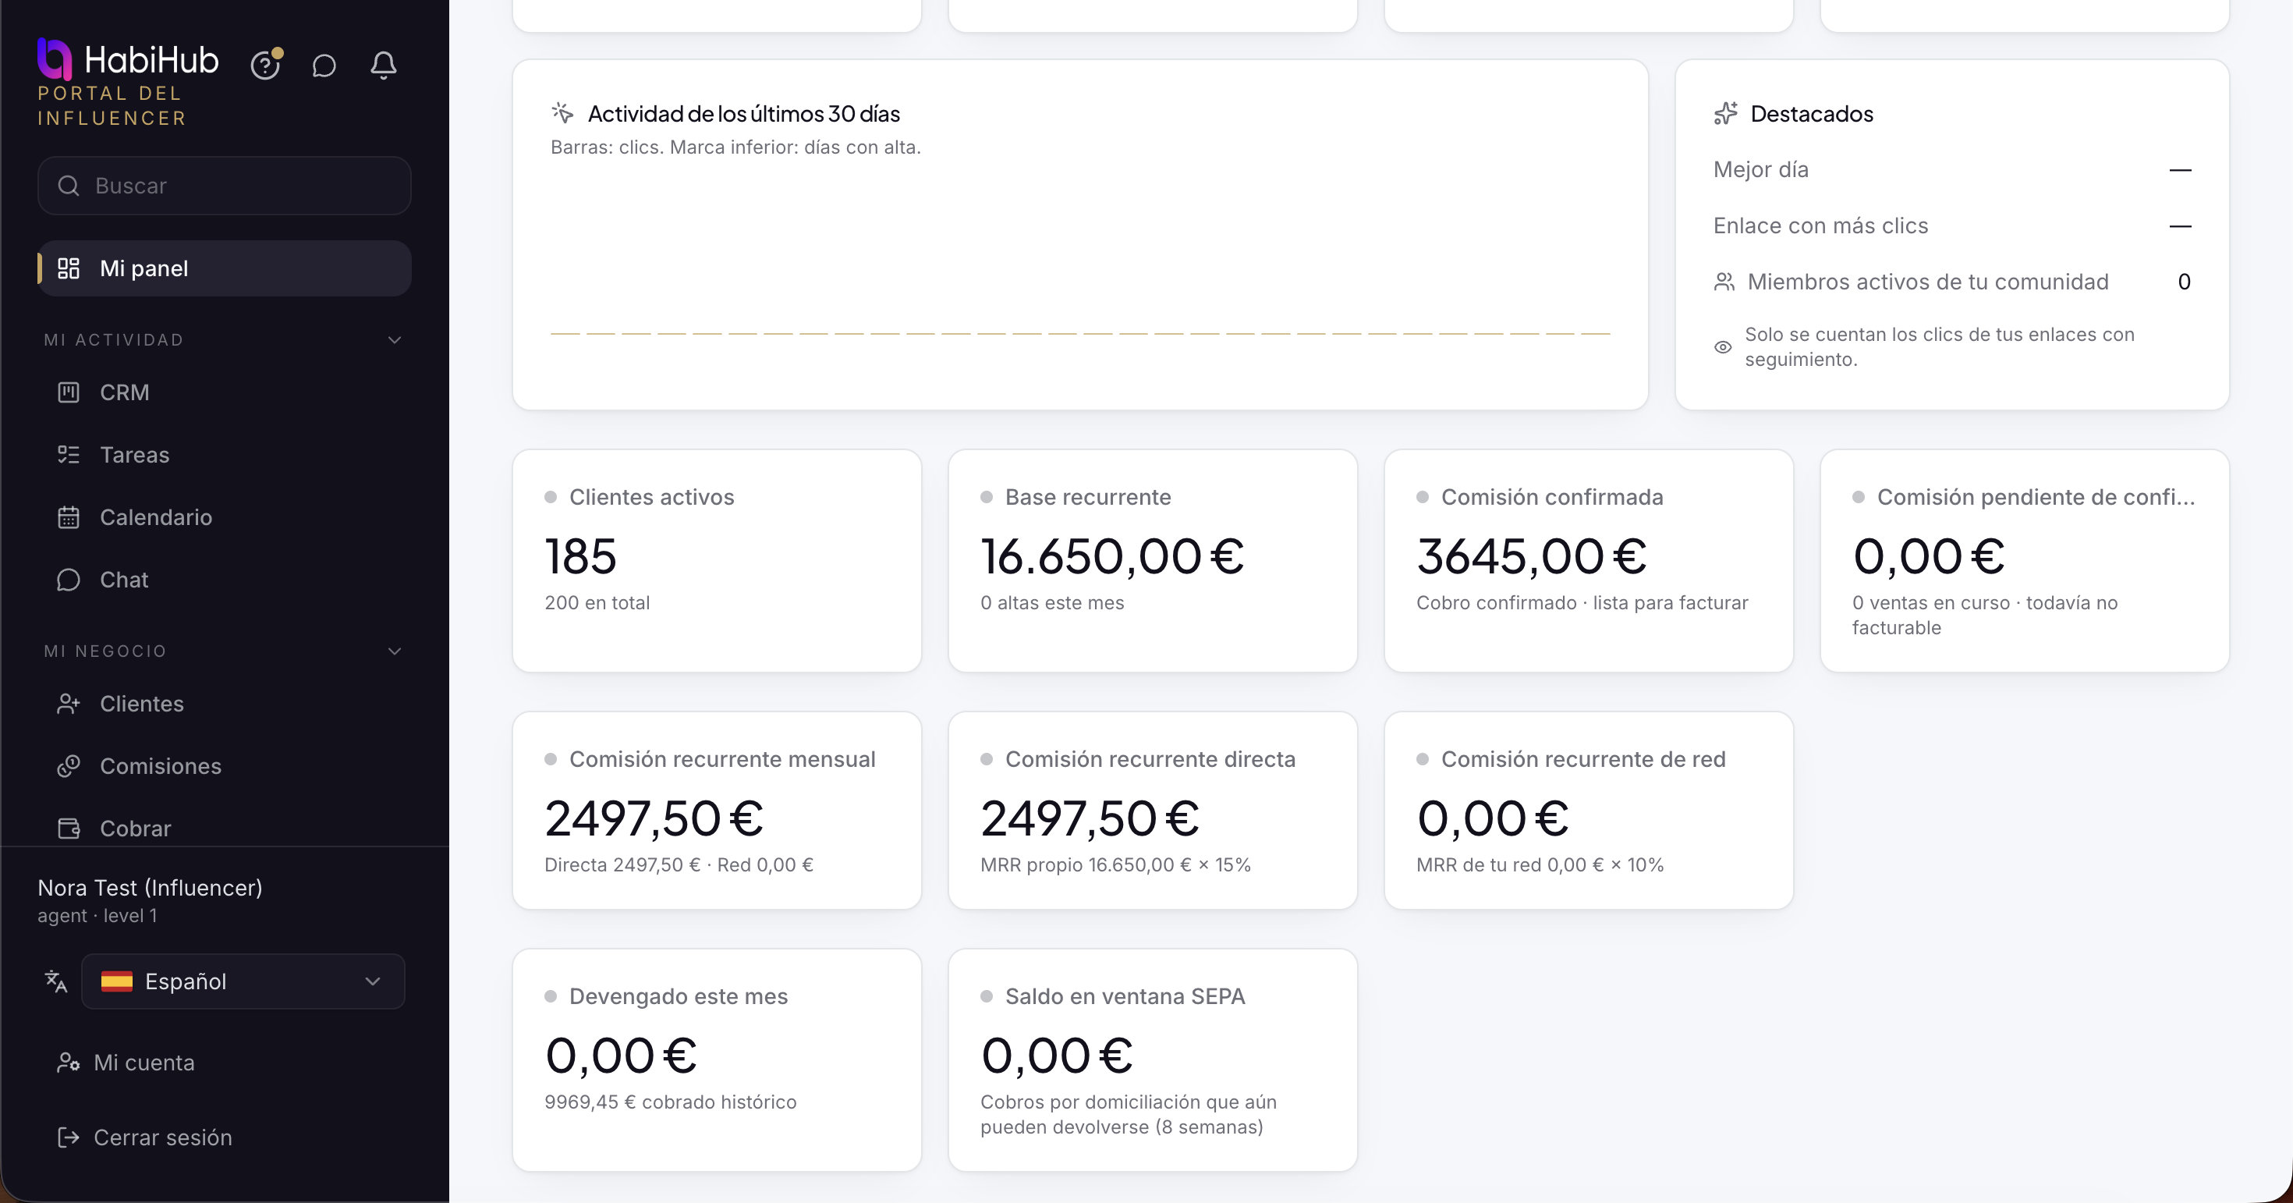Screen dimensions: 2293x1203
Task: Click the '9969,45 € cobrado histórico' text
Action: 670,1102
